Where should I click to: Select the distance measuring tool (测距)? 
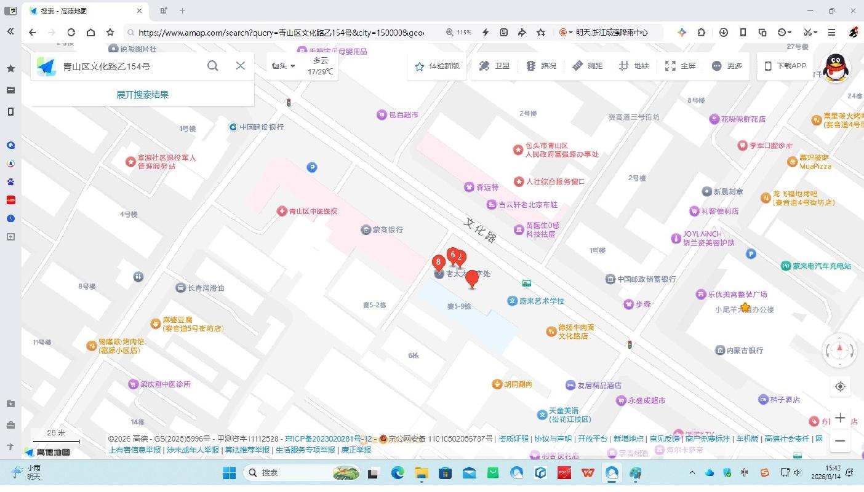588,66
